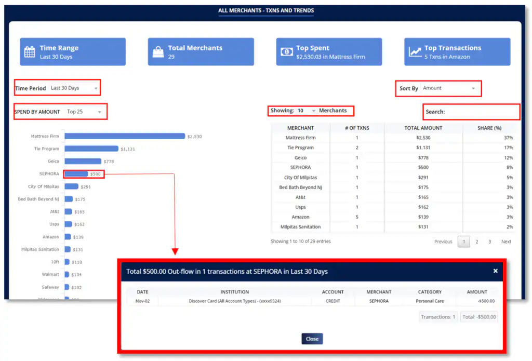Click the Top Spent summary card
This screenshot has height=361, width=532.
[x=329, y=51]
